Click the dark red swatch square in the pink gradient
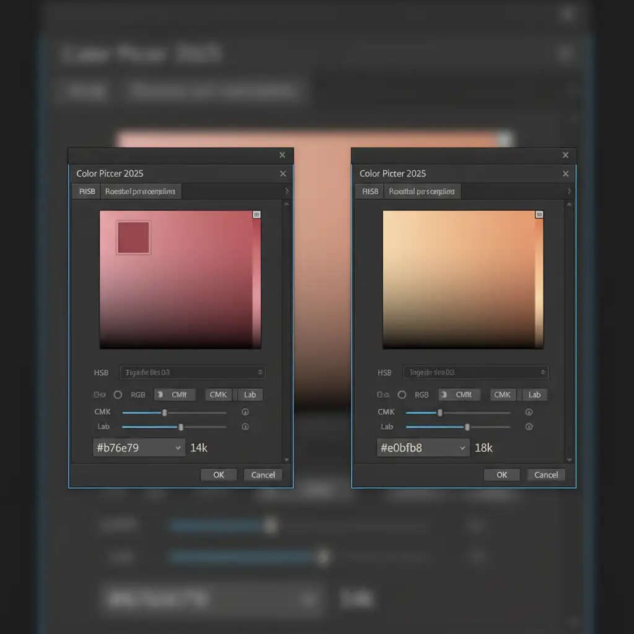This screenshot has height=634, width=634. (133, 238)
